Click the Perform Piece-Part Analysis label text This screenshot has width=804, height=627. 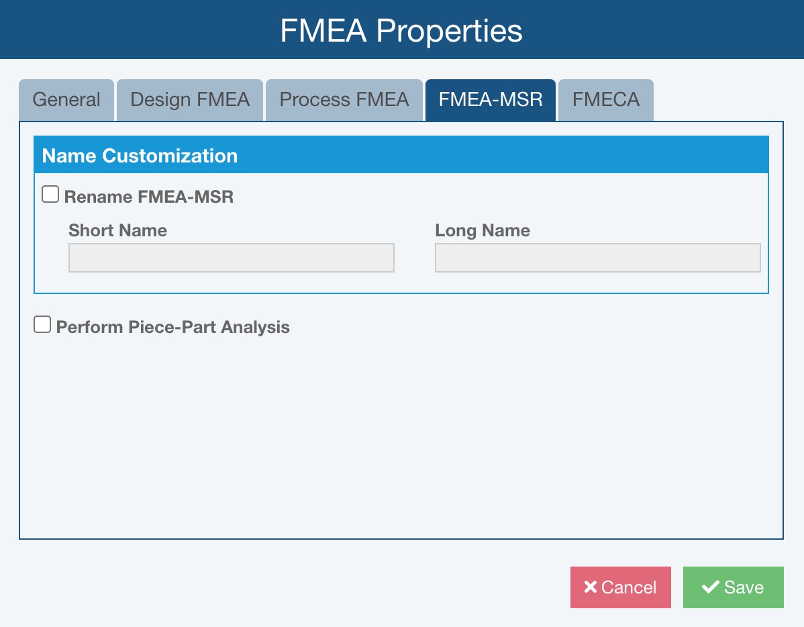click(x=172, y=327)
